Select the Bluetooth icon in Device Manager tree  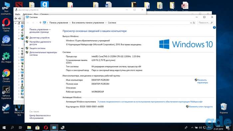pos(22,26)
